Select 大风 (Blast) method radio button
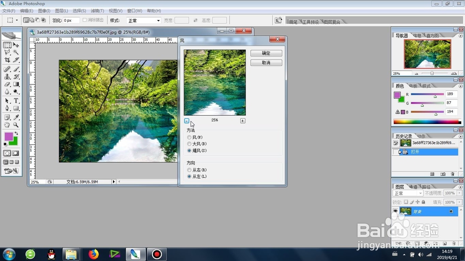 click(x=189, y=144)
